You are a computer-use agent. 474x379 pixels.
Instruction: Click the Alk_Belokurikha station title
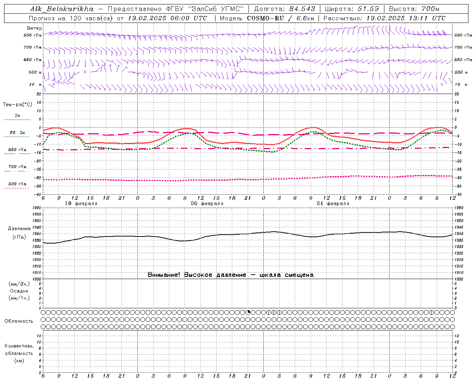pyautogui.click(x=62, y=9)
